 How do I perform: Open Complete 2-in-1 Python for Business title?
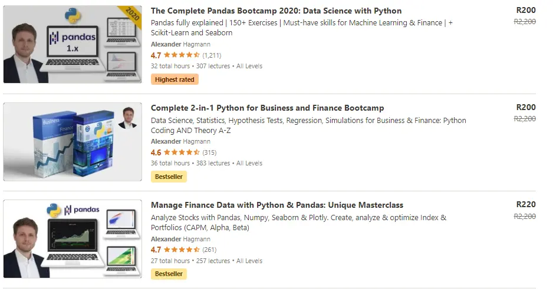tap(267, 108)
